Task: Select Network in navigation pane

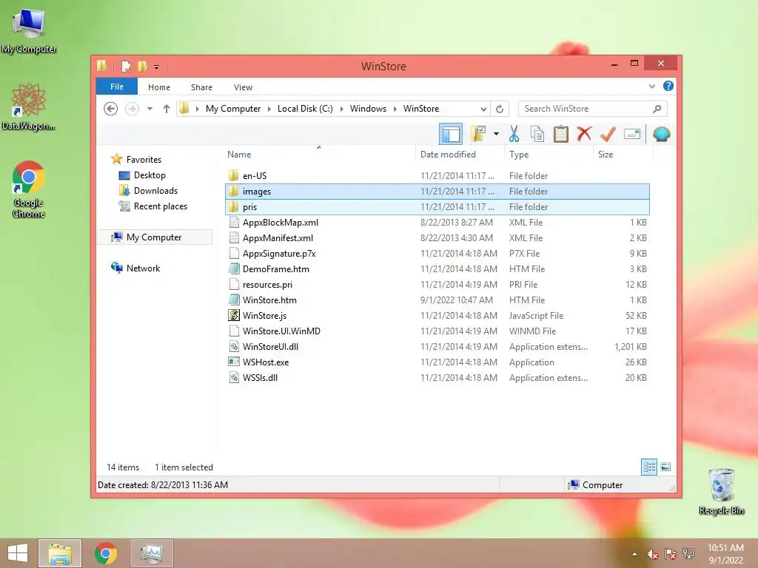Action: (143, 268)
